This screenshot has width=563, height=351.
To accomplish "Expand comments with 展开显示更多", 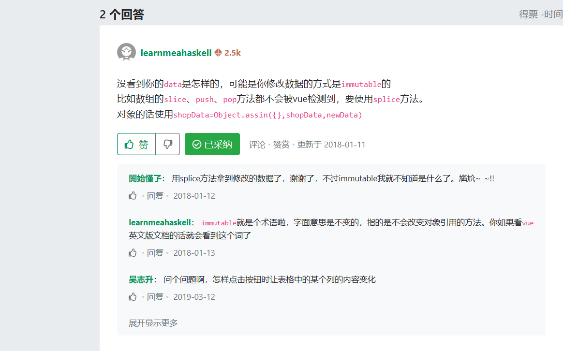I will pyautogui.click(x=153, y=323).
